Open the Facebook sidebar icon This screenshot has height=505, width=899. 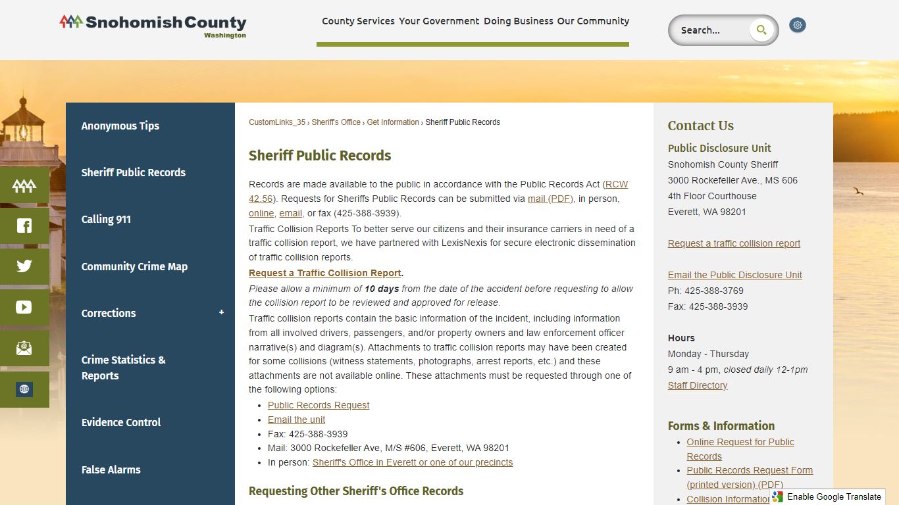tap(24, 226)
